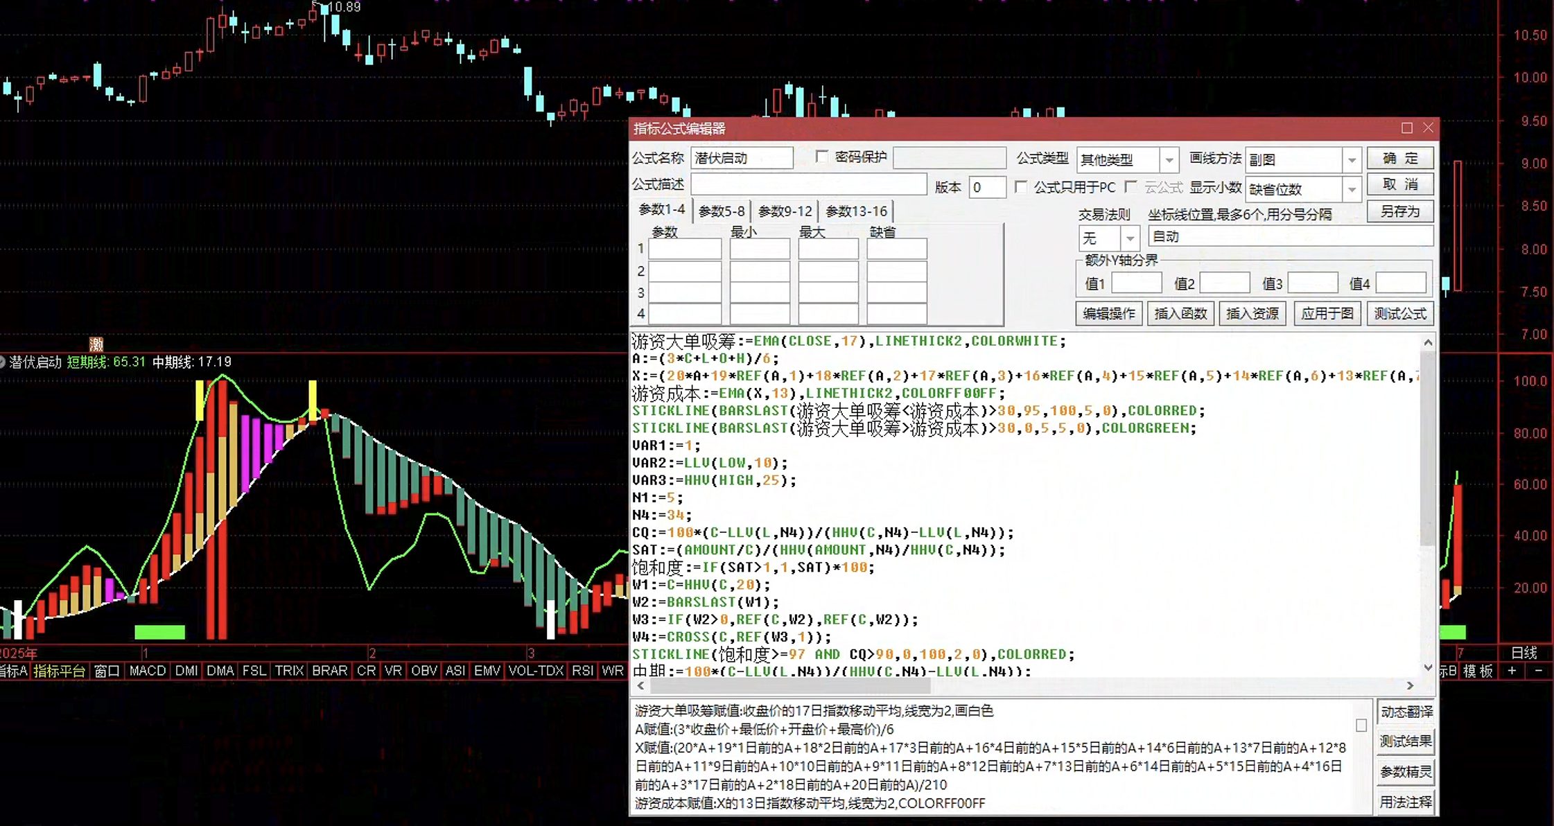Click the vertical scrollbar thumb of code area
1554x826 pixels.
[1428, 447]
